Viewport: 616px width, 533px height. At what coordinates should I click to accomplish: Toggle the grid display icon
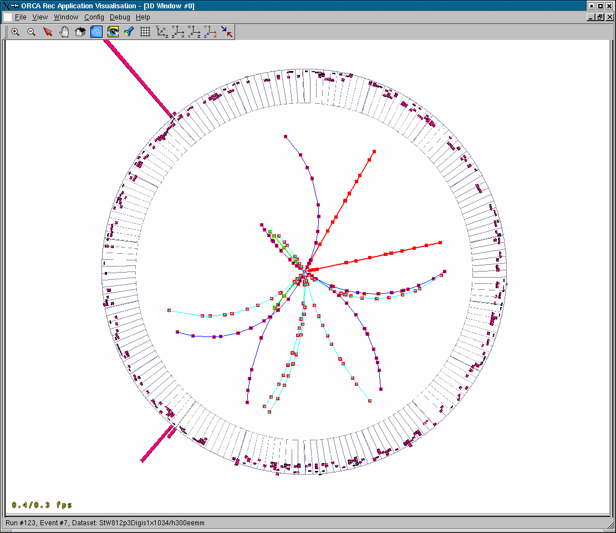pyautogui.click(x=145, y=32)
